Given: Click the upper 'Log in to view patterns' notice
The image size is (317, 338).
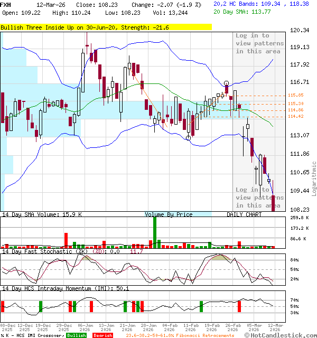Looking at the screenshot, I should pyautogui.click(x=258, y=43).
